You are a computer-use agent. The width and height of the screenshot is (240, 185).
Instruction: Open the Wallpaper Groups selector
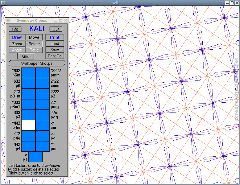(x=37, y=63)
